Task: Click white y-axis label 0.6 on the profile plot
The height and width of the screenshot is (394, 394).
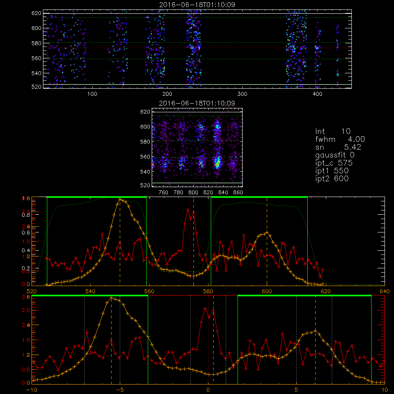Action: coord(26,233)
